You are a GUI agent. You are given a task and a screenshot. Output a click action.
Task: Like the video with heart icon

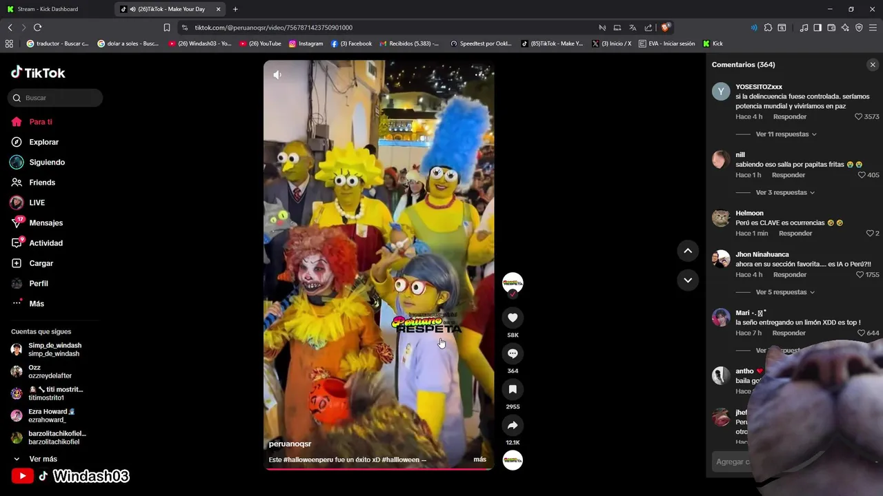(513, 318)
